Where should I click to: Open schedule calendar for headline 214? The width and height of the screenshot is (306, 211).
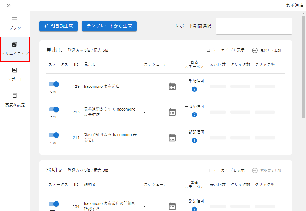(x=172, y=138)
